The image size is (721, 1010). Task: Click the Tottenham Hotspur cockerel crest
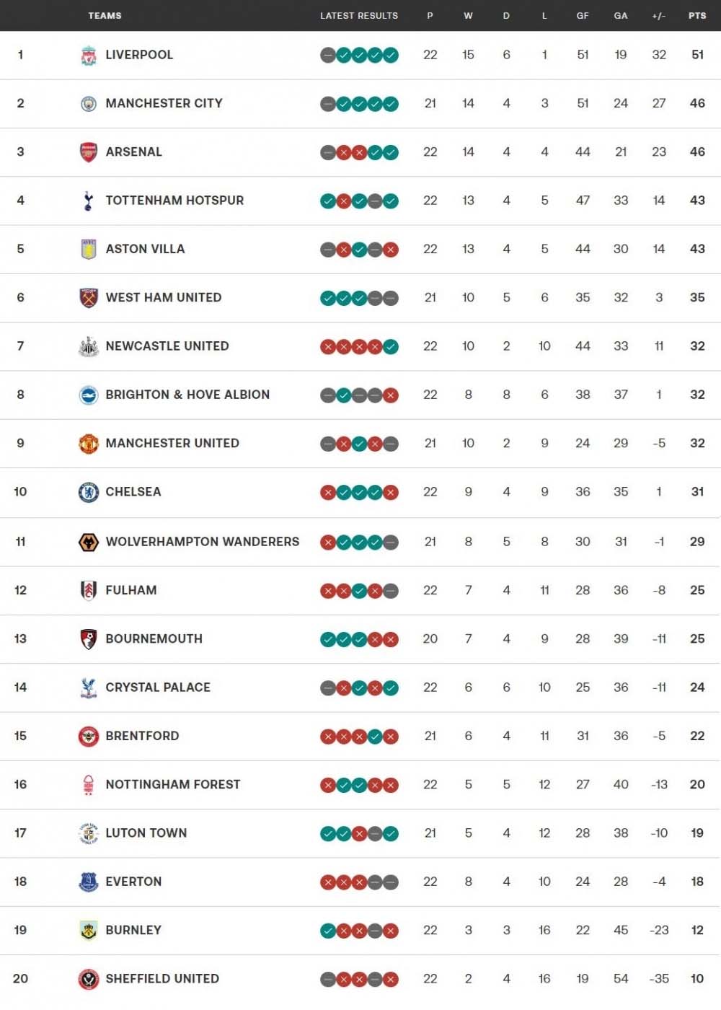pyautogui.click(x=89, y=201)
